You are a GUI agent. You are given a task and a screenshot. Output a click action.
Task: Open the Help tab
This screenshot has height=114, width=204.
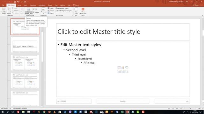pyautogui.click(x=69, y=5)
